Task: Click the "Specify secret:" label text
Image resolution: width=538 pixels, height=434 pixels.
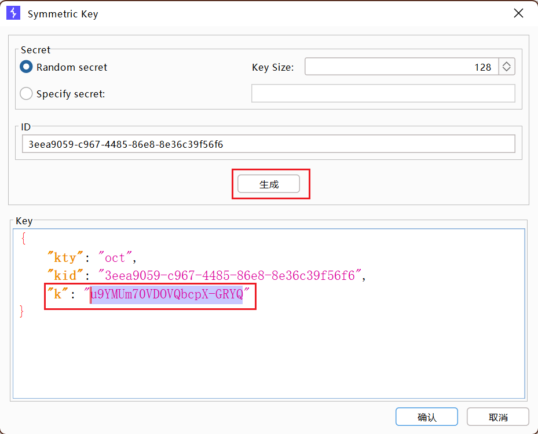Action: 71,94
